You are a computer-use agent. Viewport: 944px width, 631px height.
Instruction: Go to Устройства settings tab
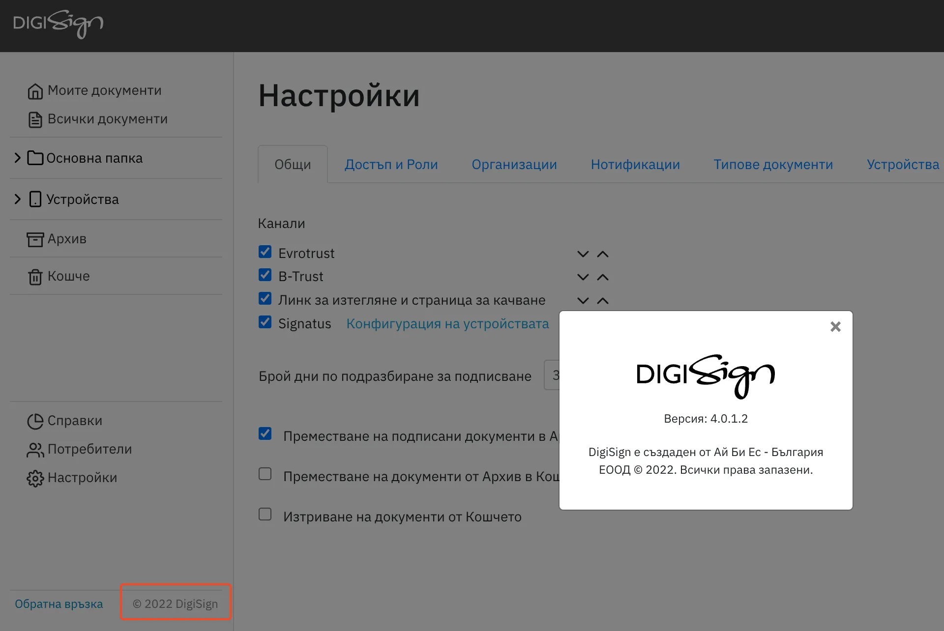(x=903, y=165)
